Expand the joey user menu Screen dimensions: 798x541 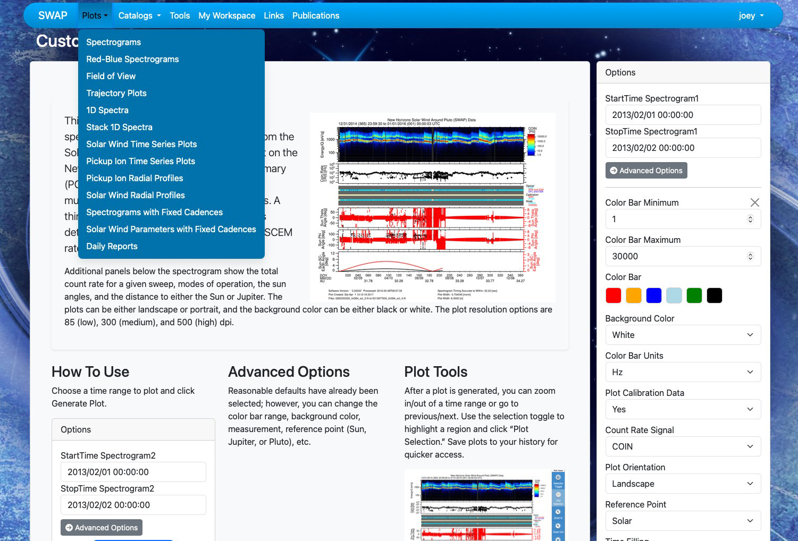[x=750, y=15]
